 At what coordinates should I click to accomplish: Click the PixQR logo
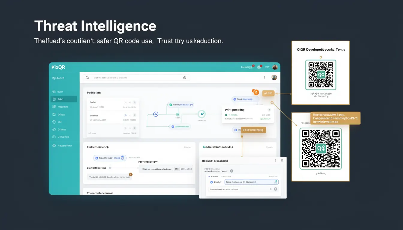[58, 67]
